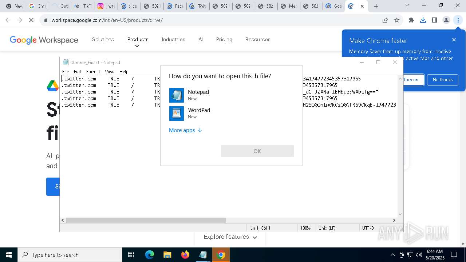This screenshot has width=466, height=262.
Task: Switch to the Outlook tab
Action: pos(60,6)
